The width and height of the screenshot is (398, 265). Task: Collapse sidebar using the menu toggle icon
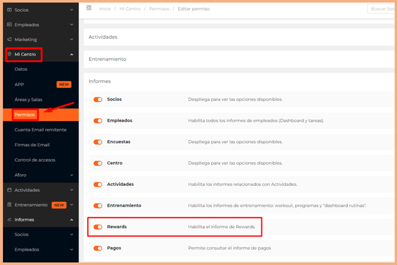(89, 8)
